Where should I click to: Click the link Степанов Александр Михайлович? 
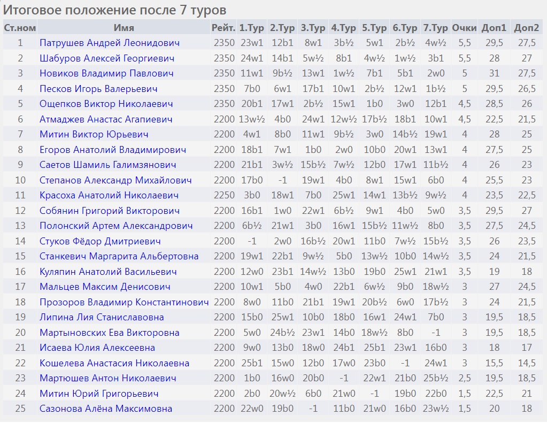[115, 180]
